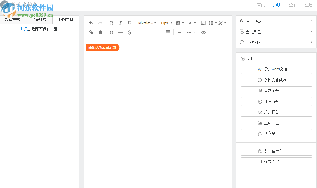Open the HTML source code view
Image resolution: width=317 pixels, height=188 pixels.
tap(203, 32)
